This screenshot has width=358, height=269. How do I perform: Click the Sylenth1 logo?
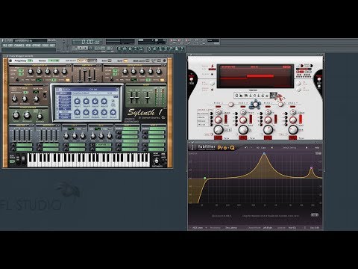coord(145,113)
